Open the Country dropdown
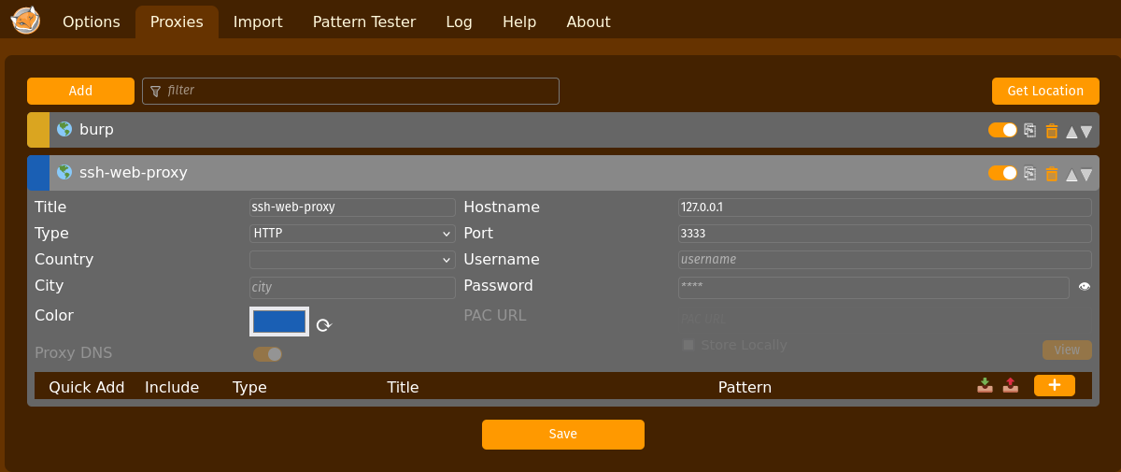 [x=352, y=260]
